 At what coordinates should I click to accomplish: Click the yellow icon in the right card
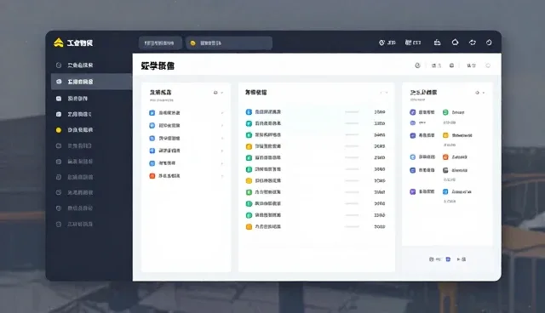(445, 135)
